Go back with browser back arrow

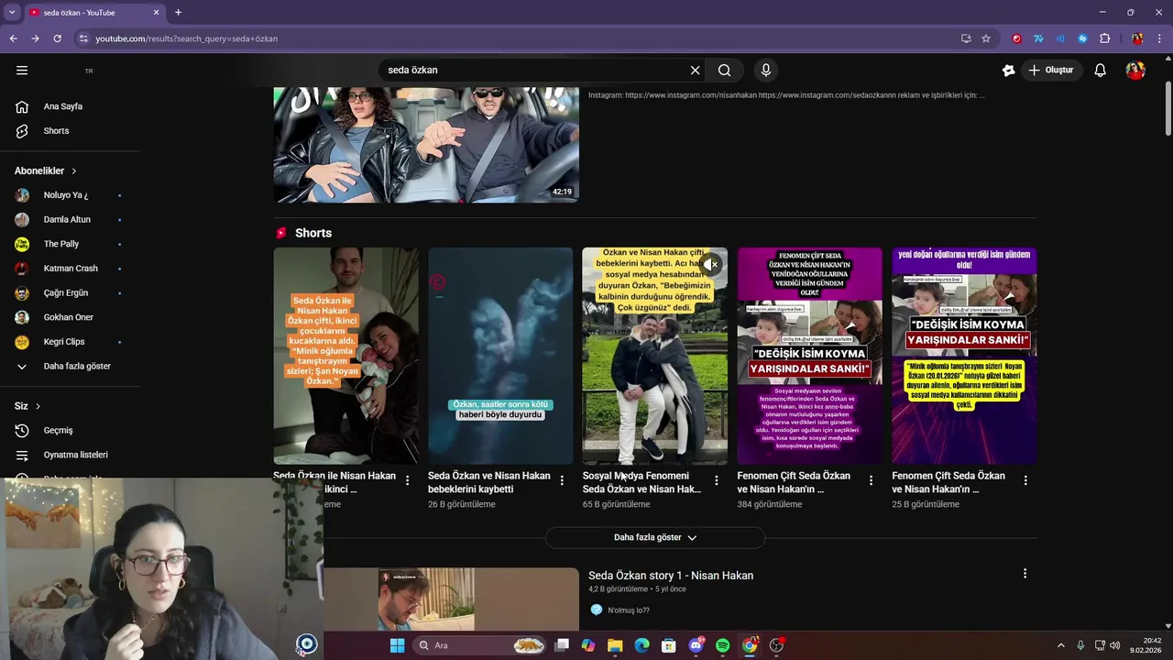point(13,38)
